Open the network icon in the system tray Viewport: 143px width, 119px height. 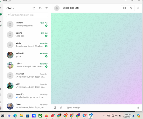[x=113, y=116]
